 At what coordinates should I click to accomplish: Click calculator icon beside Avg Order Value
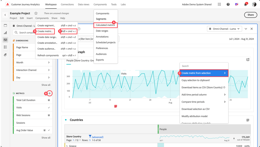(x=44, y=130)
